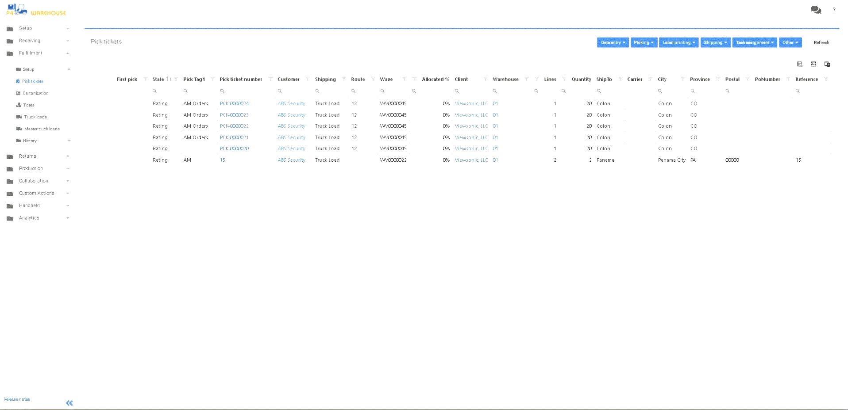Open the Data entry dropdown
The image size is (848, 410).
(613, 42)
